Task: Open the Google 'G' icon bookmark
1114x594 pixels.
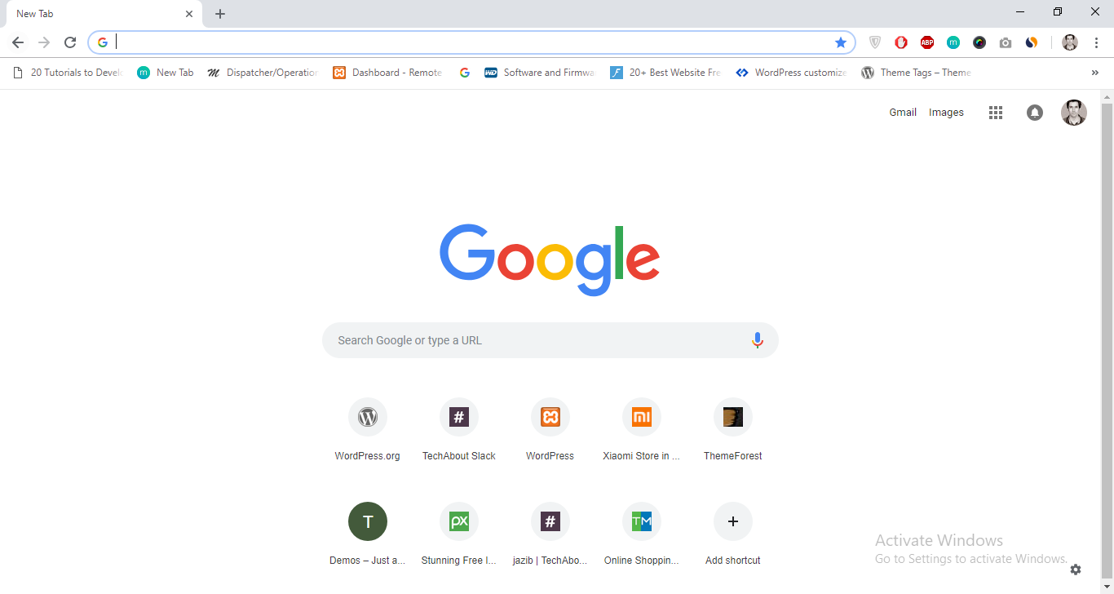Action: click(465, 73)
